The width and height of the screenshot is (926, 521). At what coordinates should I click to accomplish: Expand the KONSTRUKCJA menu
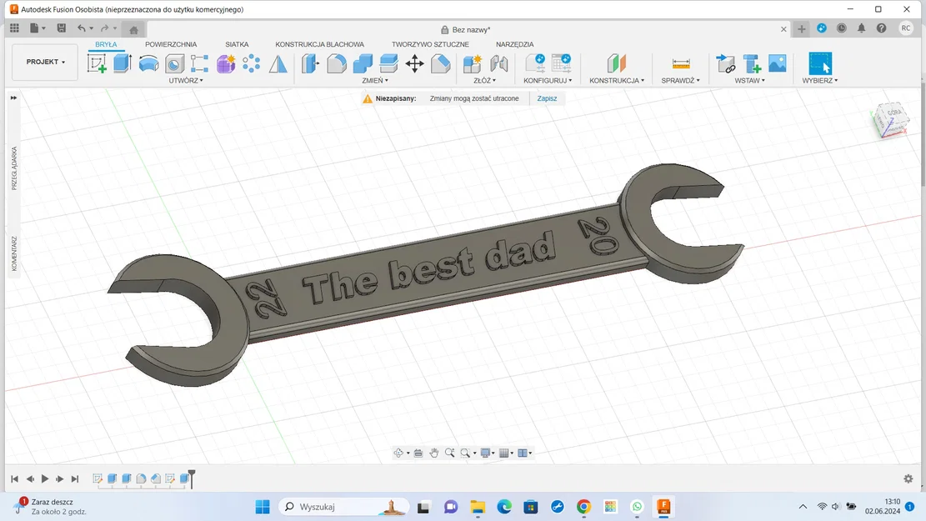point(617,80)
